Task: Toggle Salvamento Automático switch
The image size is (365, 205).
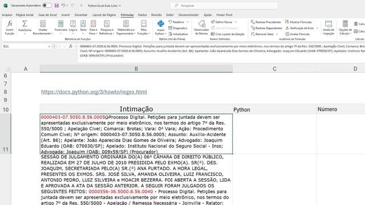Action: tap(47, 5)
